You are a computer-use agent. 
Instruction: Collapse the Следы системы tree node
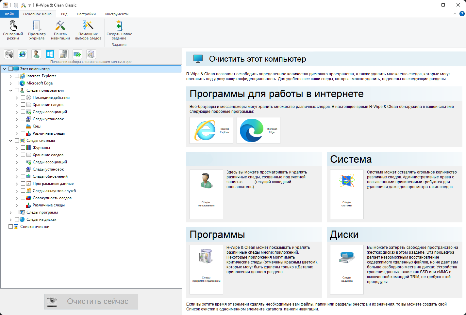[x=10, y=141]
